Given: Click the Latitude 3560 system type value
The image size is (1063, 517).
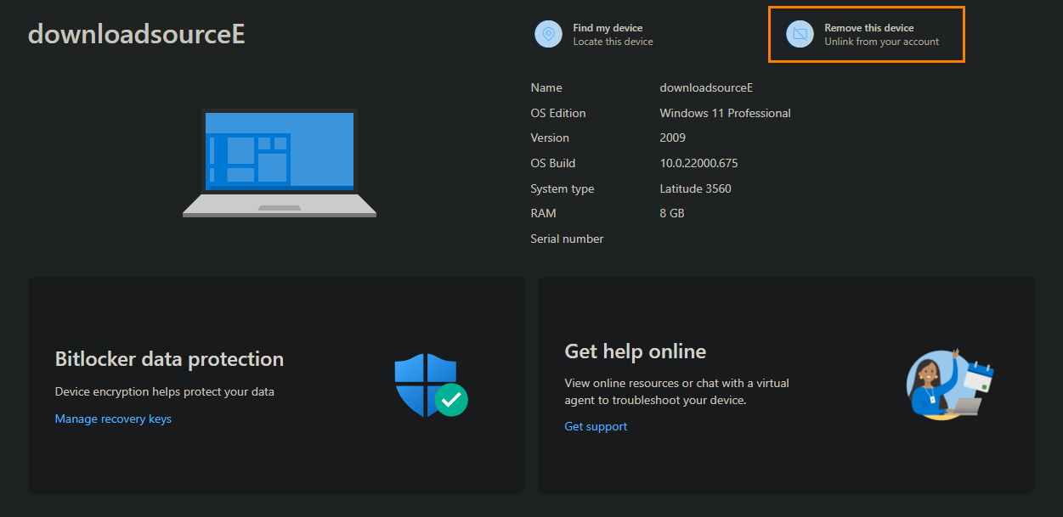Looking at the screenshot, I should coord(695,188).
